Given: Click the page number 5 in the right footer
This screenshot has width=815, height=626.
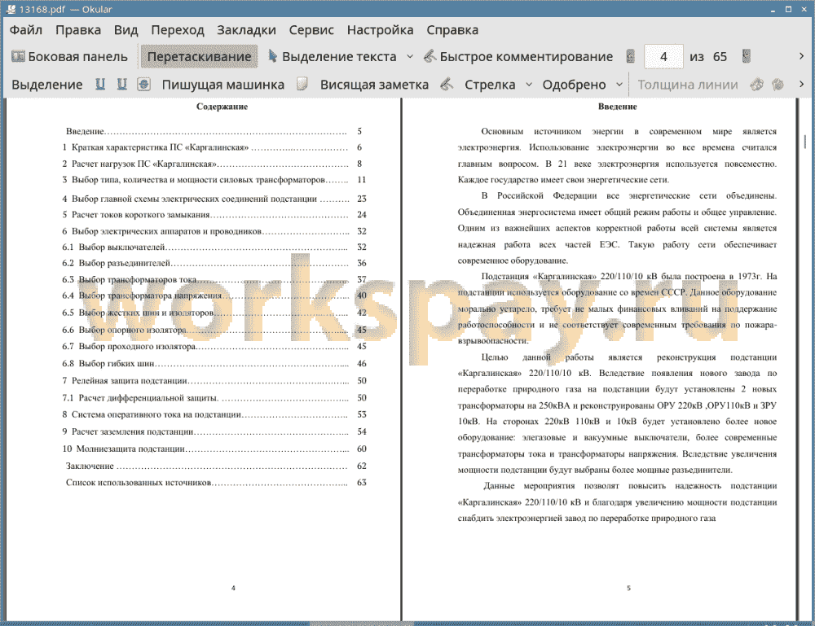Looking at the screenshot, I should pyautogui.click(x=628, y=588).
